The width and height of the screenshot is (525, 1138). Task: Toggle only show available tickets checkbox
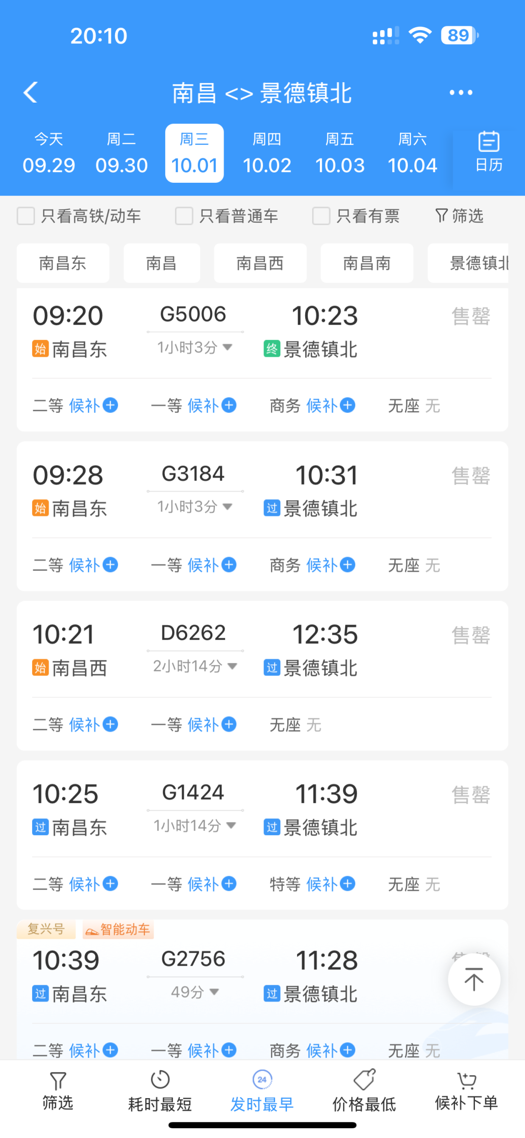click(x=321, y=216)
